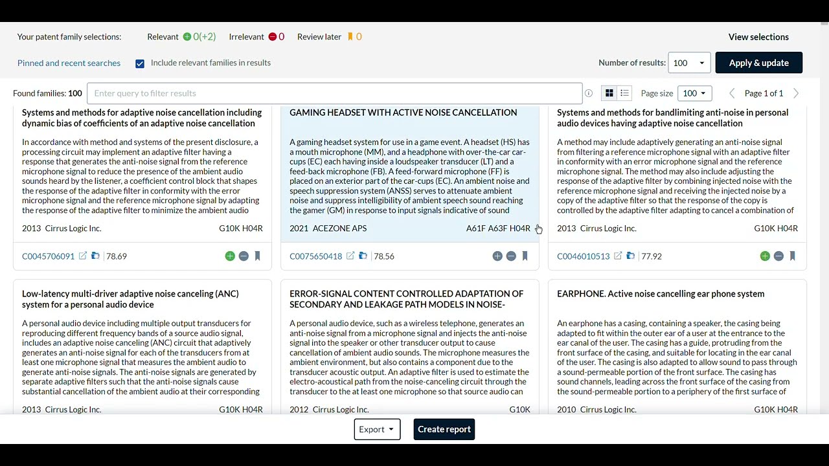The width and height of the screenshot is (829, 466).
Task: Click '2021 ACEZONE APS' applicant text
Action: pos(328,228)
